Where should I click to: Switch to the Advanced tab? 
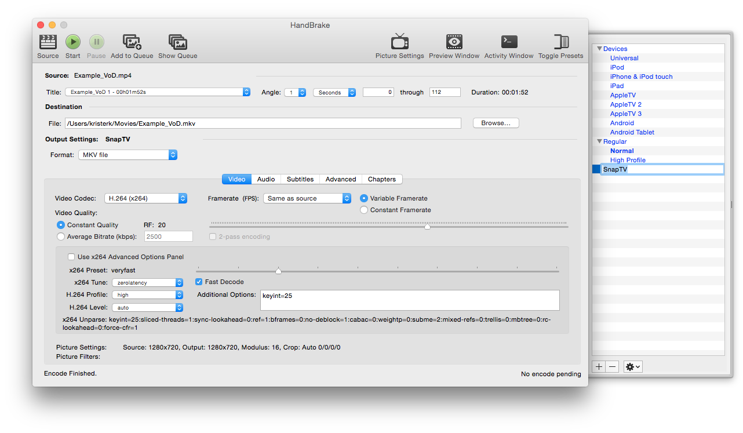click(341, 179)
